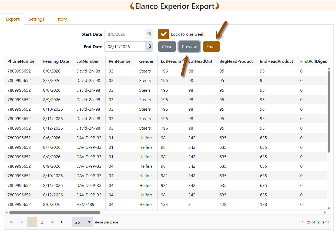Click the horizontal scrollbar left arrow
336x234 pixels.
pyautogui.click(x=7, y=213)
